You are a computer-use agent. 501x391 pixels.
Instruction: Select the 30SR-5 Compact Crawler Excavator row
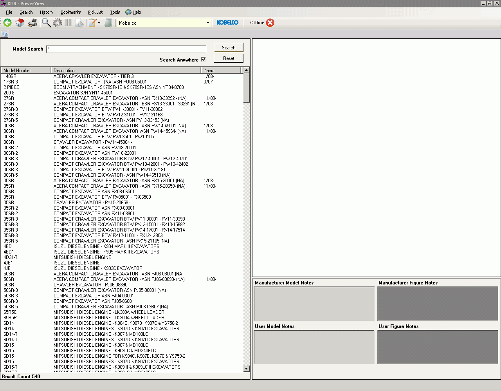point(122,175)
